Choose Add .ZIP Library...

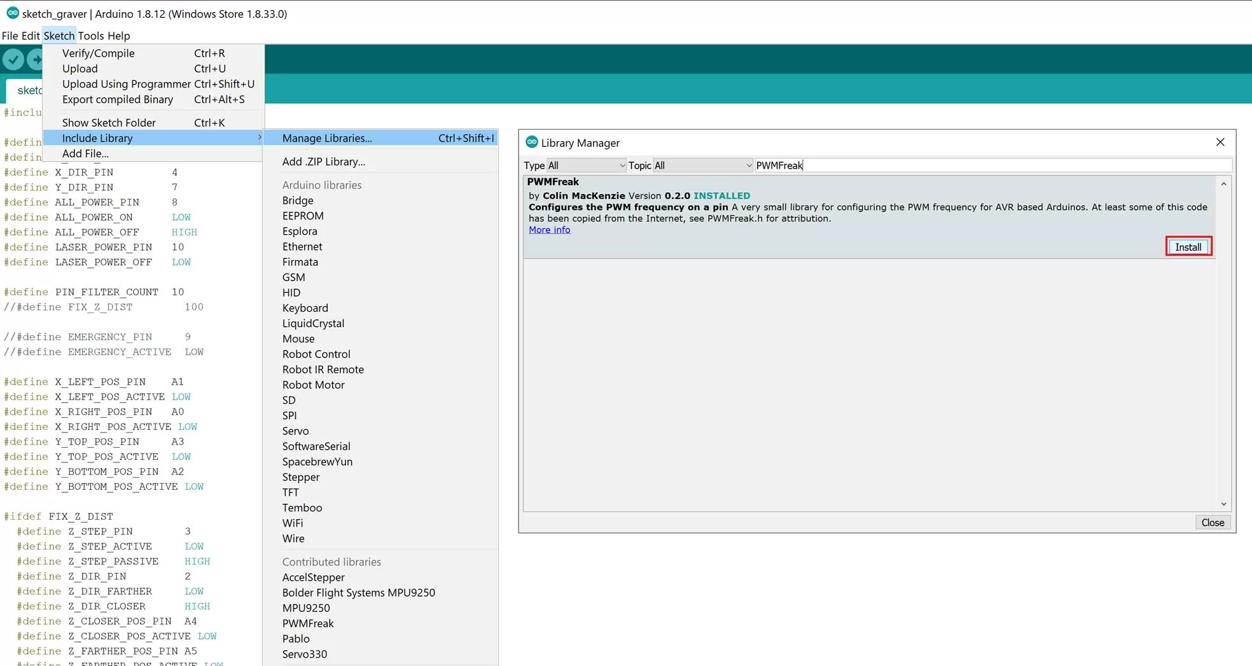click(x=380, y=162)
